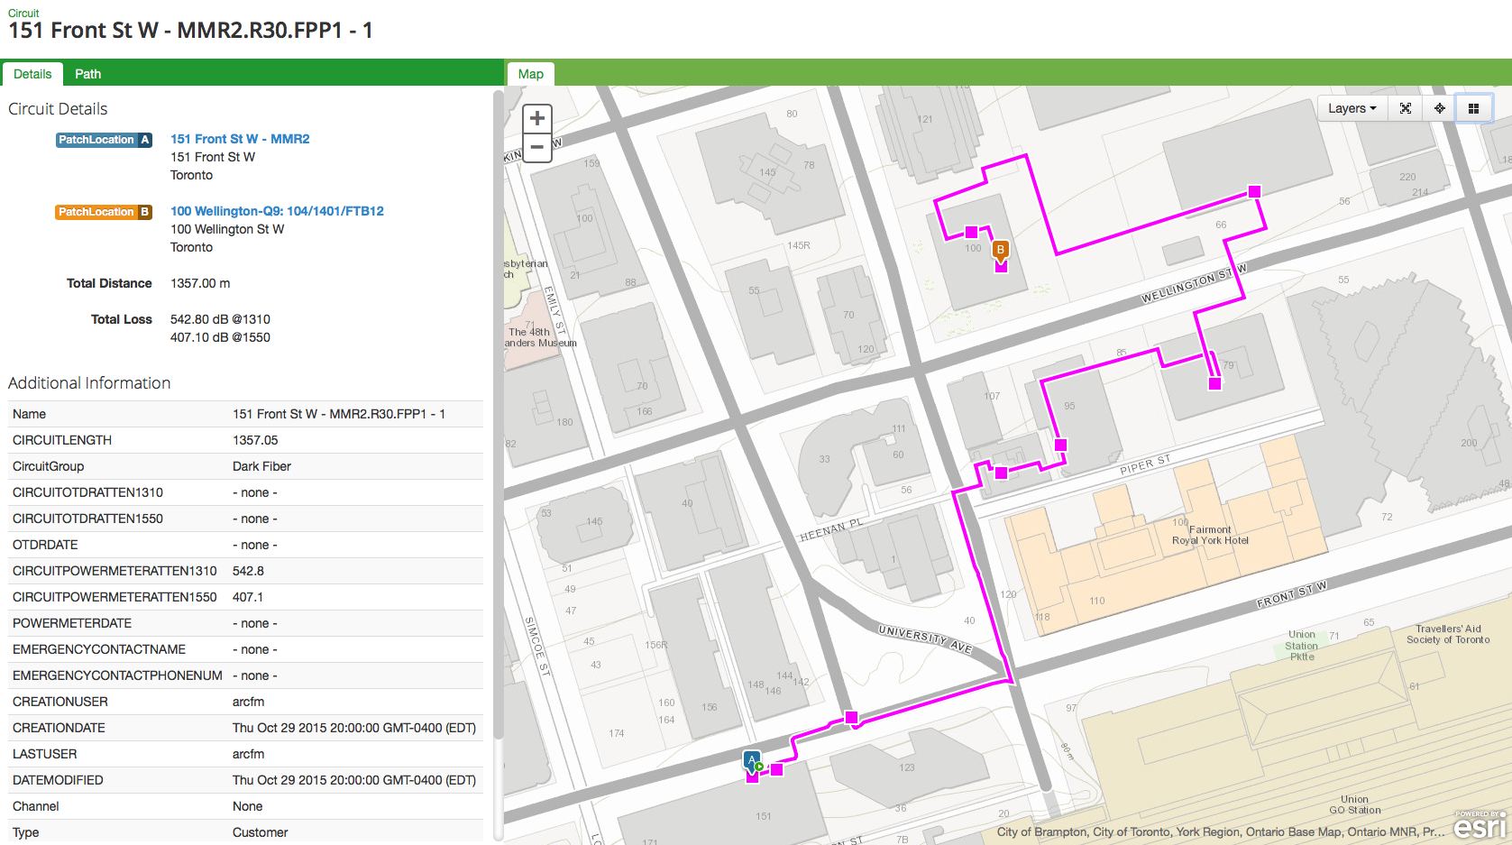The image size is (1512, 845).
Task: Click the blue A marker on map
Action: 751,760
